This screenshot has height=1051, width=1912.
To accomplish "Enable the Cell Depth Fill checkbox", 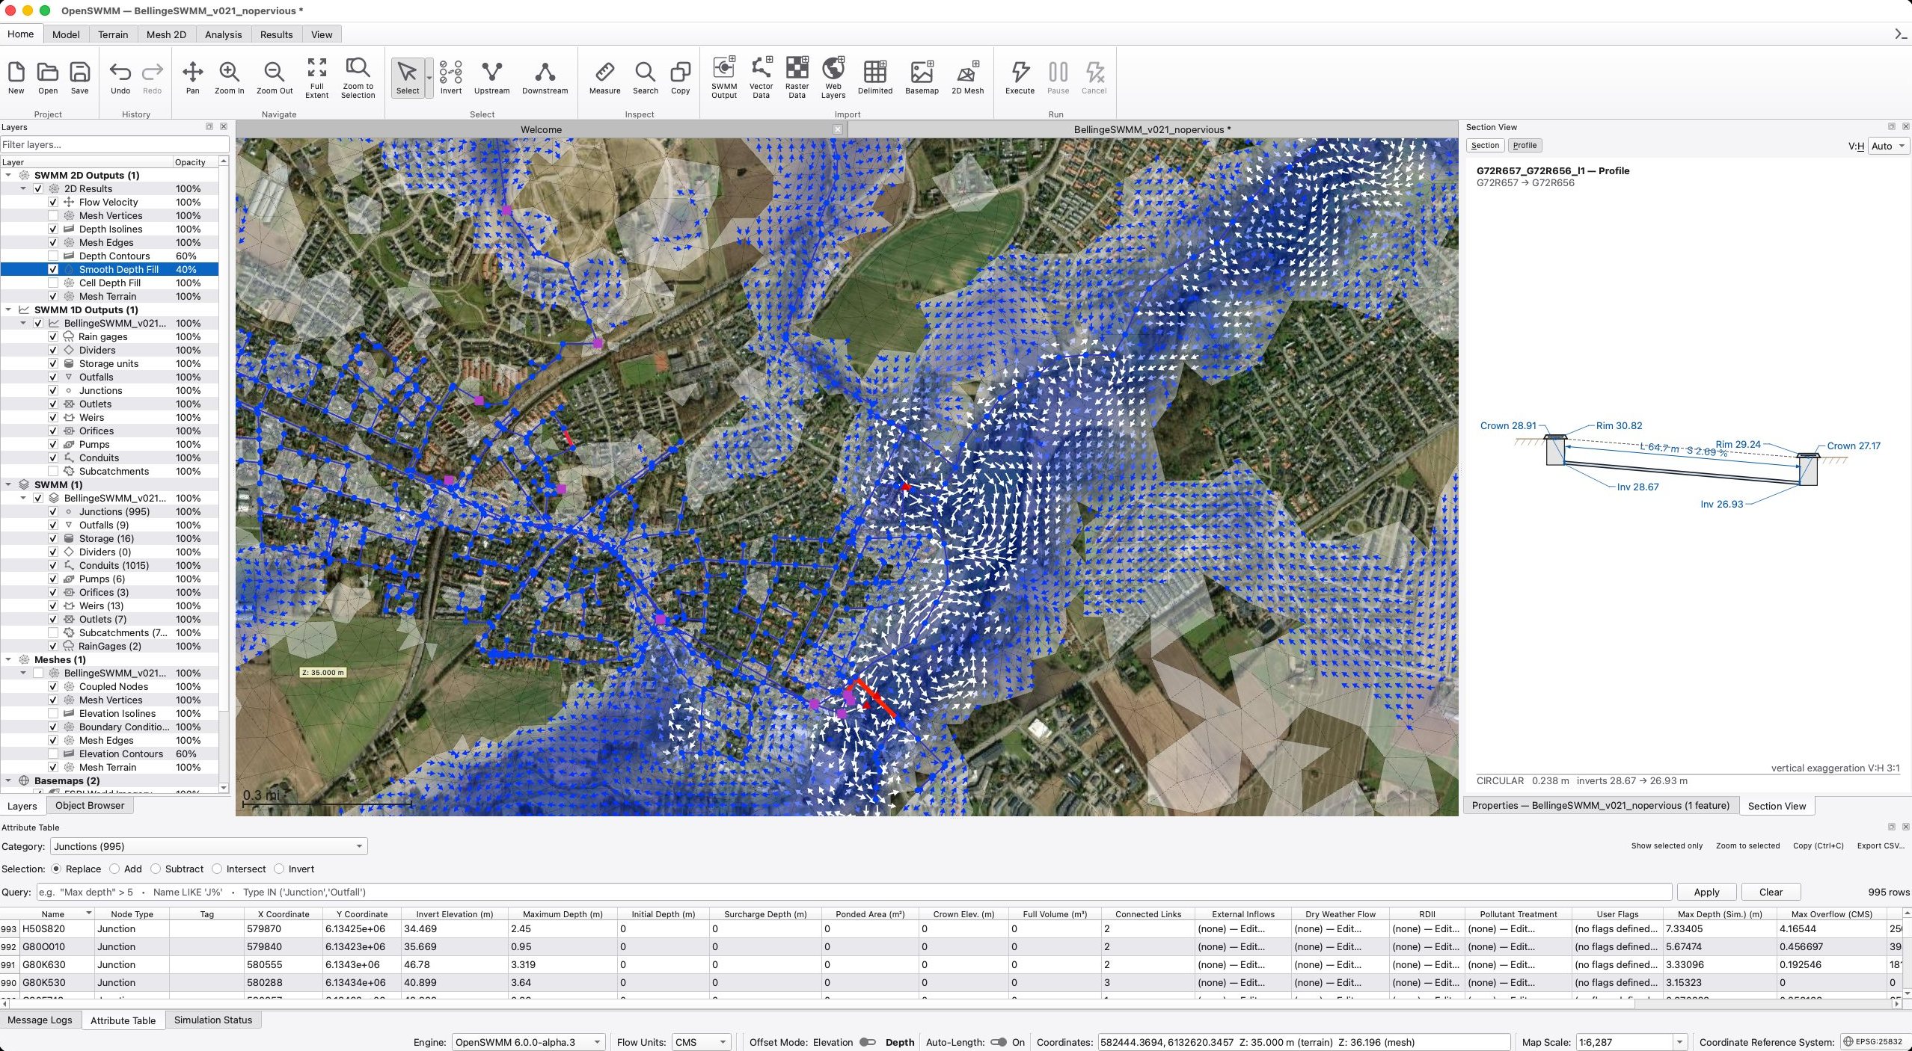I will [53, 283].
